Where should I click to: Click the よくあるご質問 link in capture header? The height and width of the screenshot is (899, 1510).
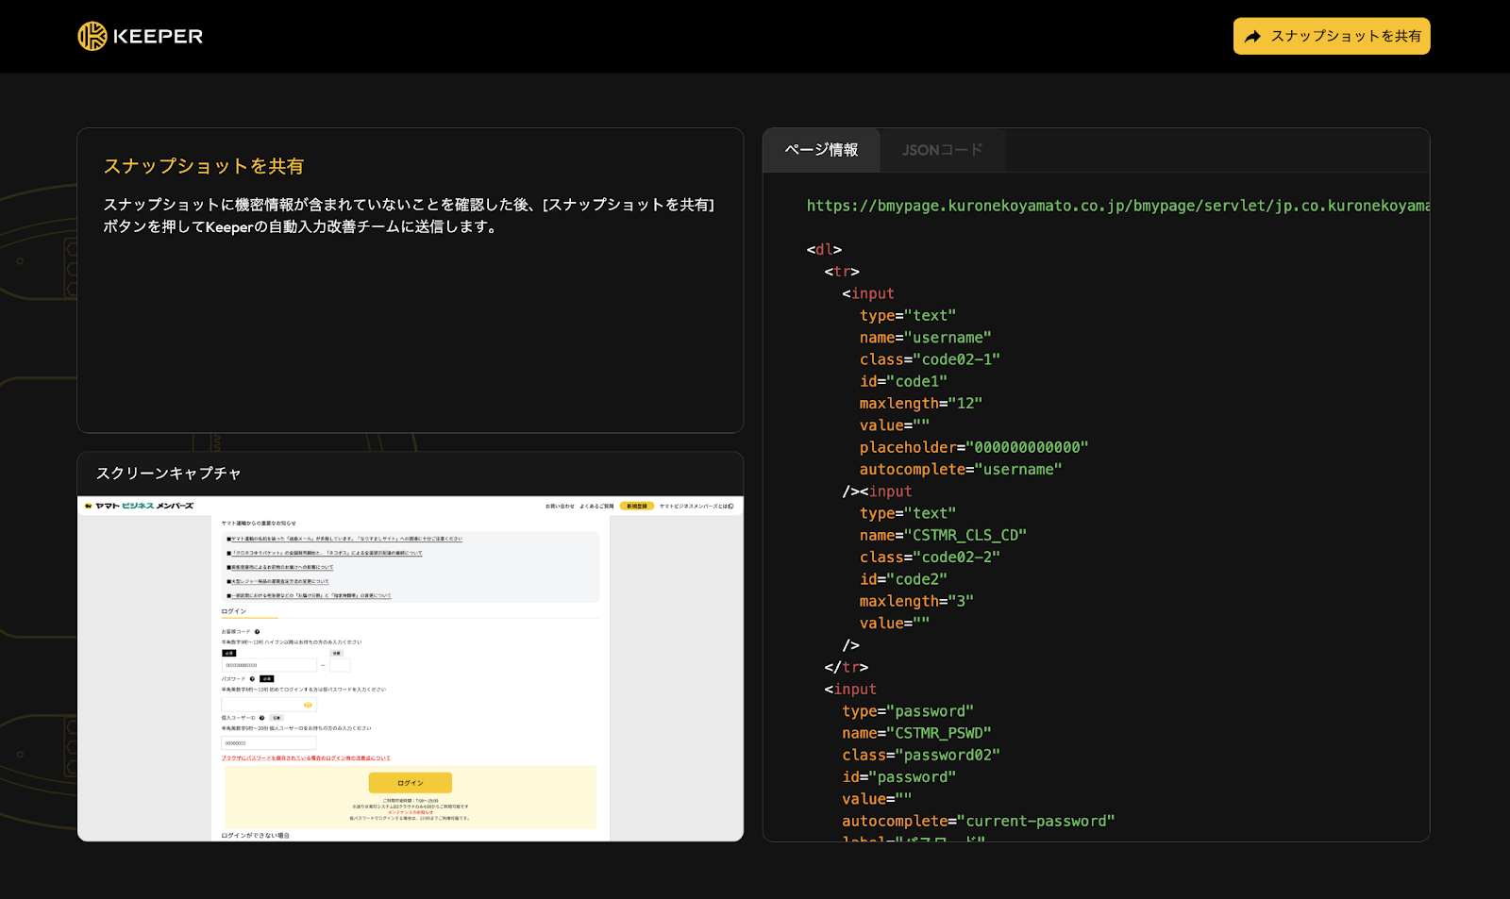(x=596, y=507)
